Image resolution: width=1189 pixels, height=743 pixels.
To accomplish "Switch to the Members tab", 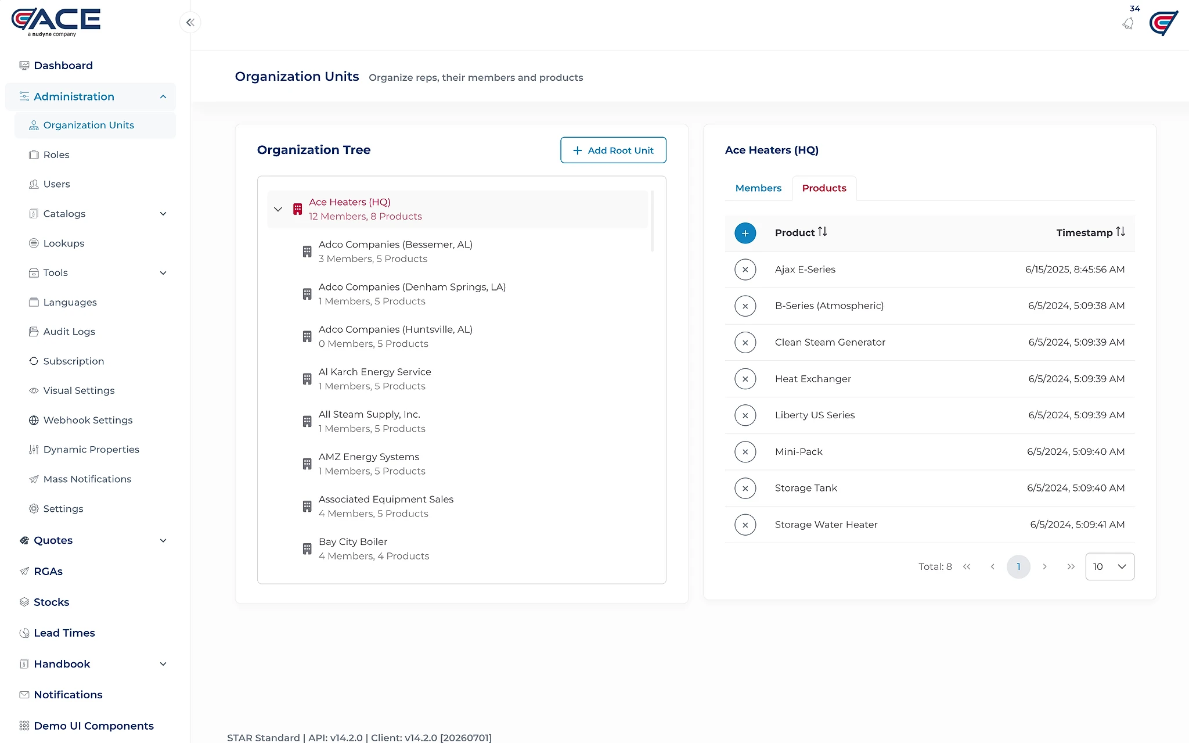I will click(x=758, y=188).
